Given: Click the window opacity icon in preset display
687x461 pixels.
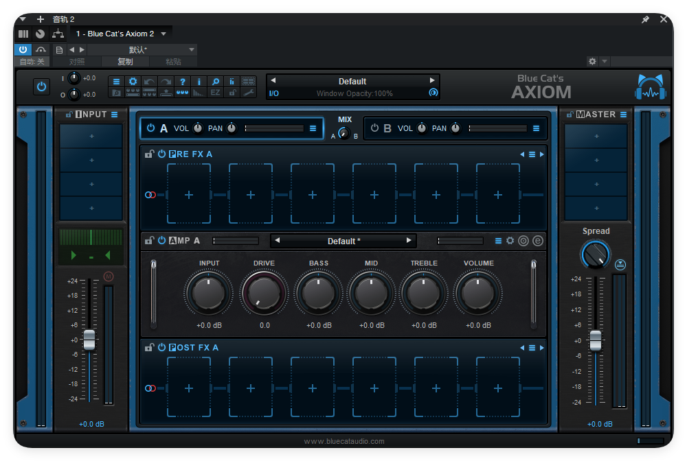Looking at the screenshot, I should click(x=433, y=93).
